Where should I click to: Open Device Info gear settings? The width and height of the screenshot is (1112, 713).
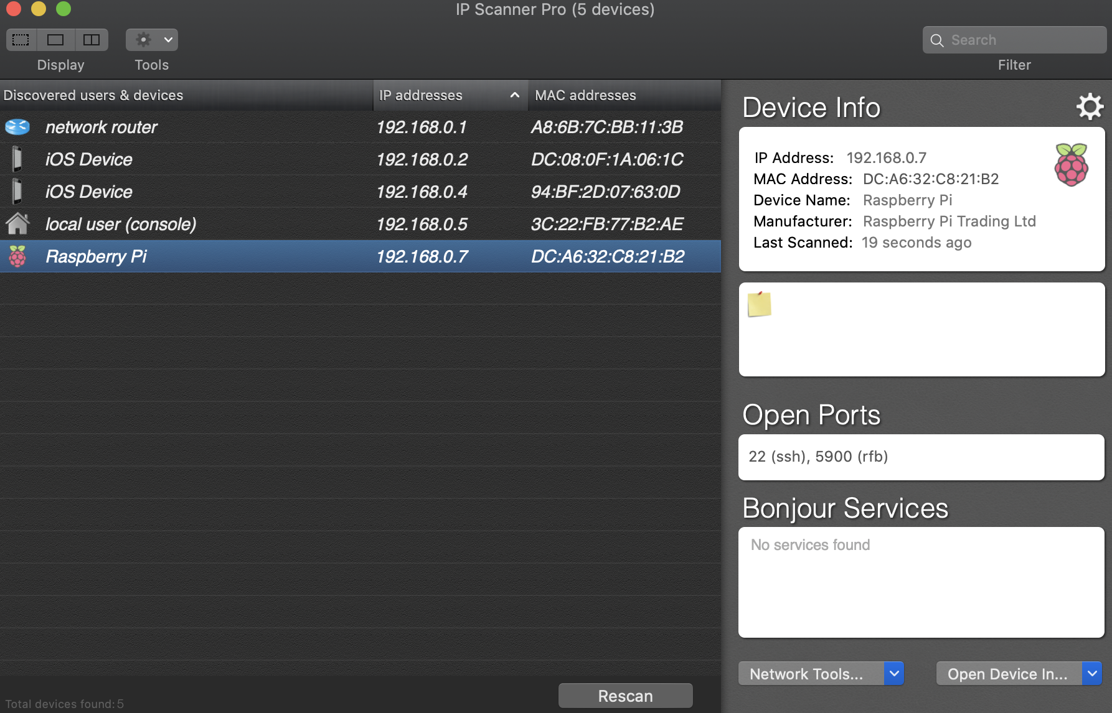(x=1090, y=107)
